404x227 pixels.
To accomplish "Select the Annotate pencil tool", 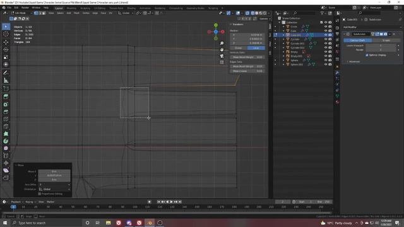I will [6, 73].
